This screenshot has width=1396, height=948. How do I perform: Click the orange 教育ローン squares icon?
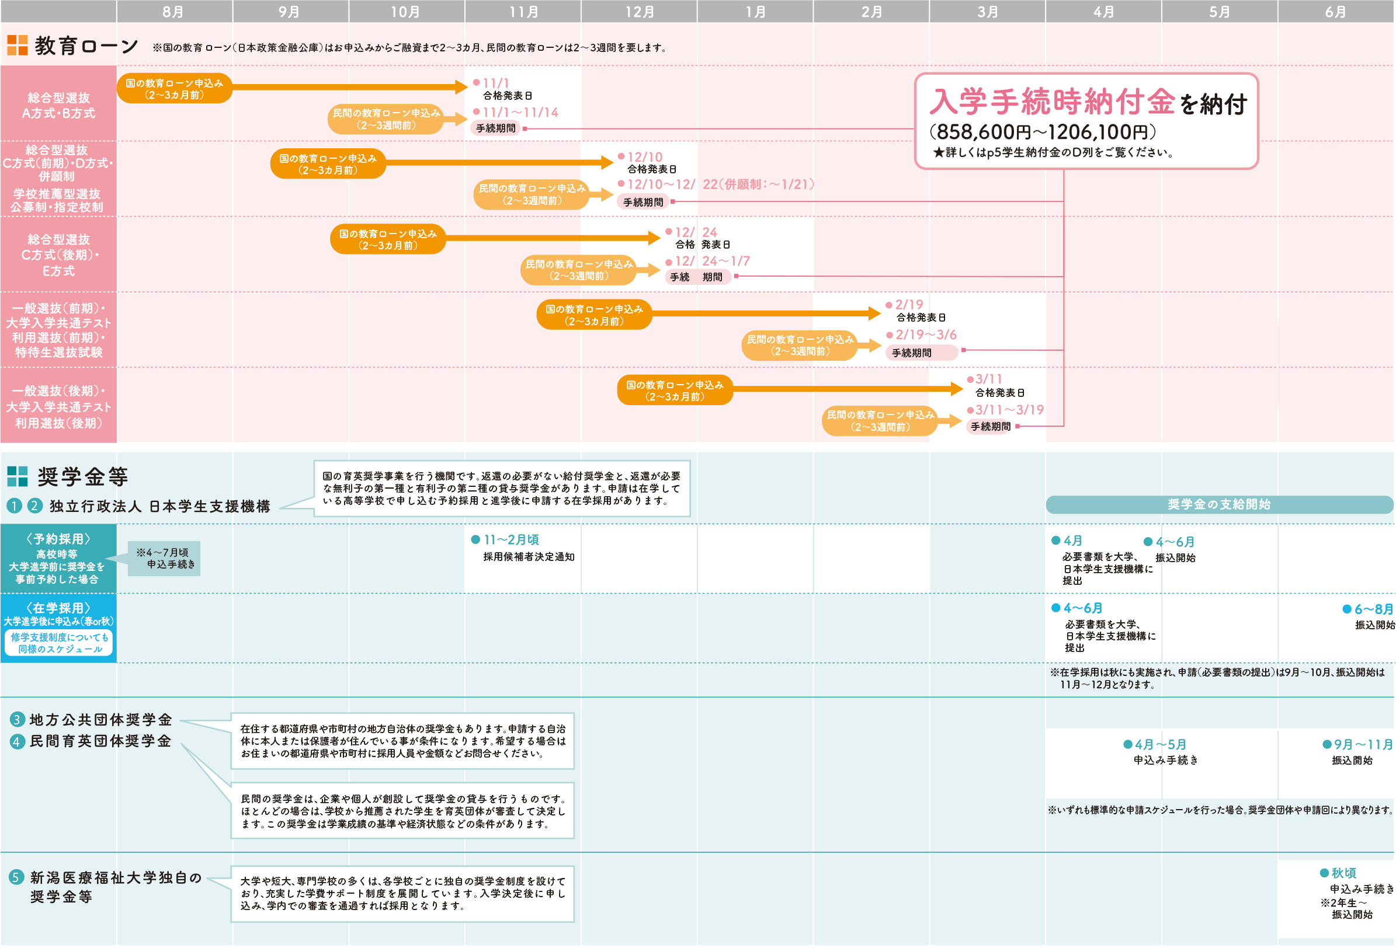[x=17, y=45]
